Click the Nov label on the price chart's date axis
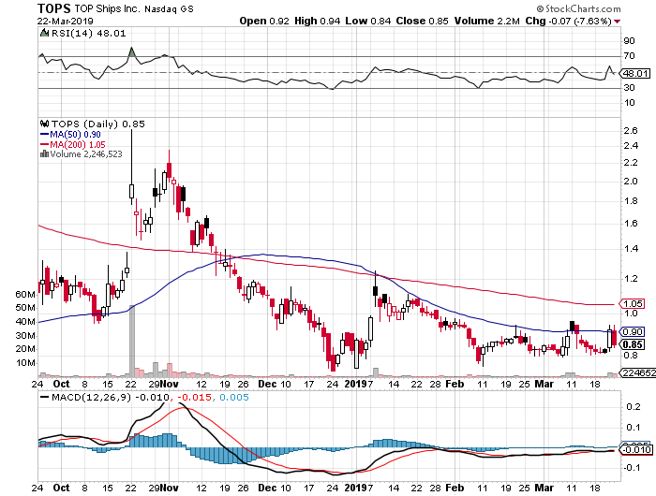The height and width of the screenshot is (496, 656). tap(170, 384)
